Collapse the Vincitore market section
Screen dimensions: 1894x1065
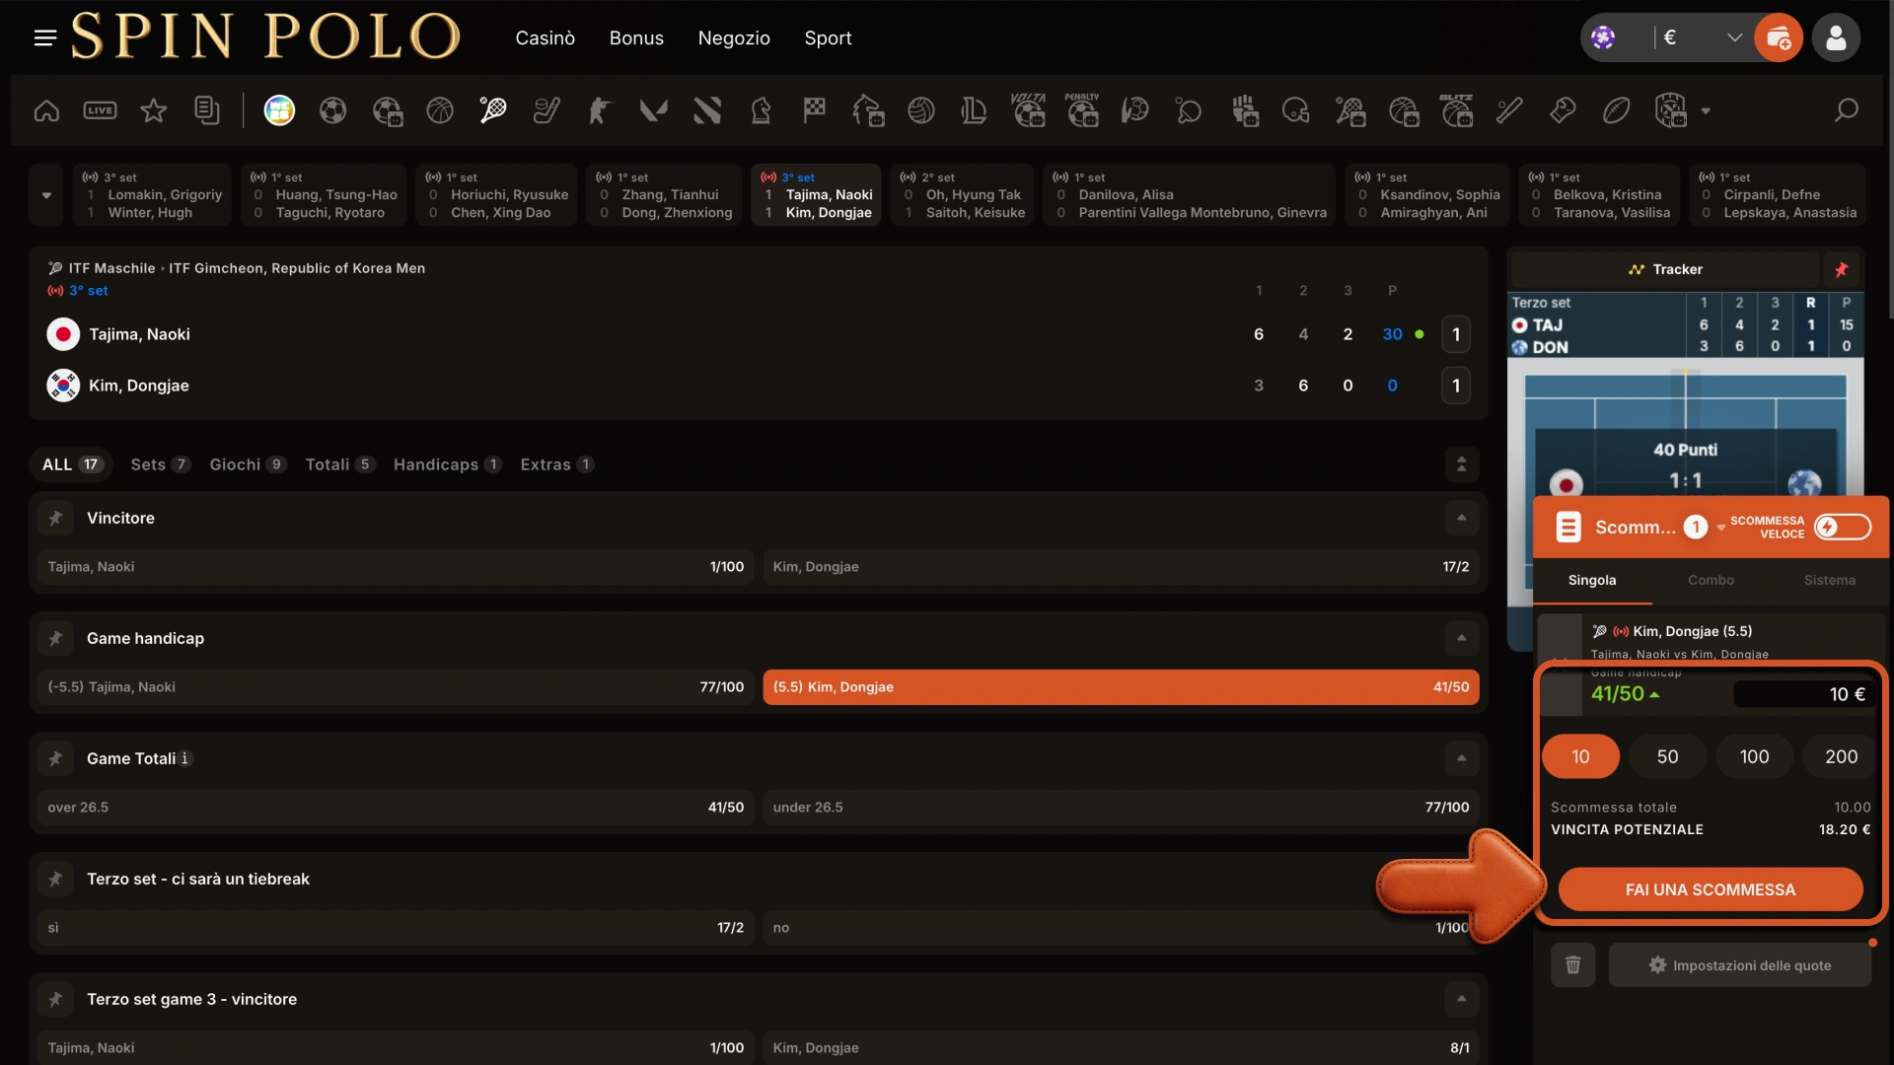[1461, 518]
